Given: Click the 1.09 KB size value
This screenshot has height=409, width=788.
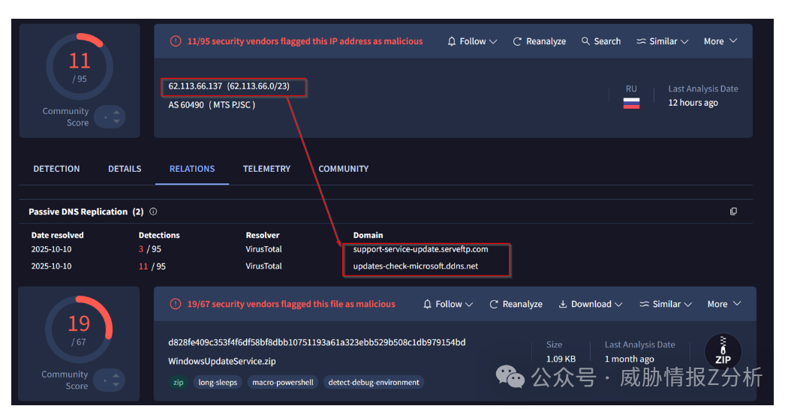Looking at the screenshot, I should pos(561,359).
